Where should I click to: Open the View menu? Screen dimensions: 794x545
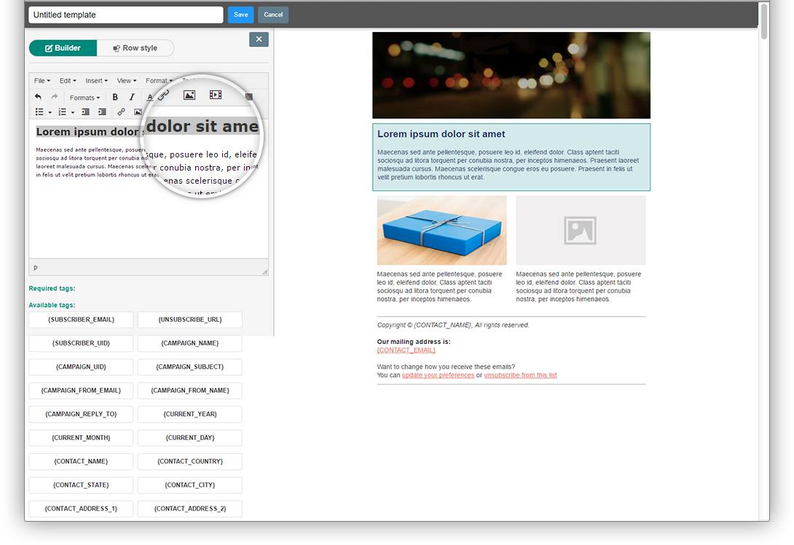(127, 81)
